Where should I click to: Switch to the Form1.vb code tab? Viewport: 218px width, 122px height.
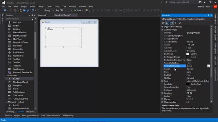(43, 15)
